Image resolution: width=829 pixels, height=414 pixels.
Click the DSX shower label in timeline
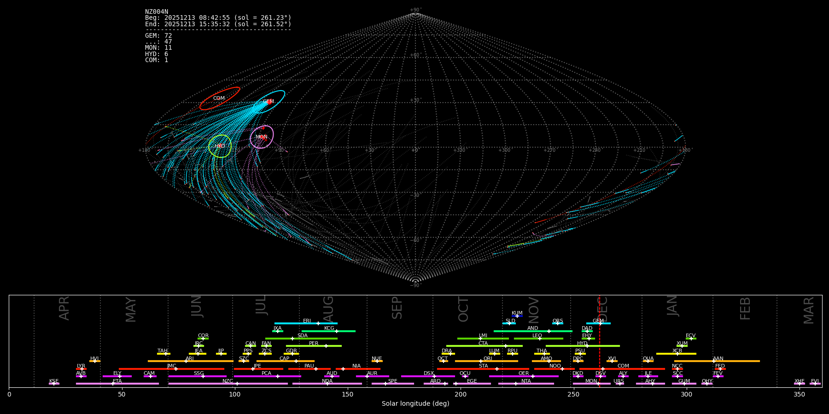coord(429,374)
